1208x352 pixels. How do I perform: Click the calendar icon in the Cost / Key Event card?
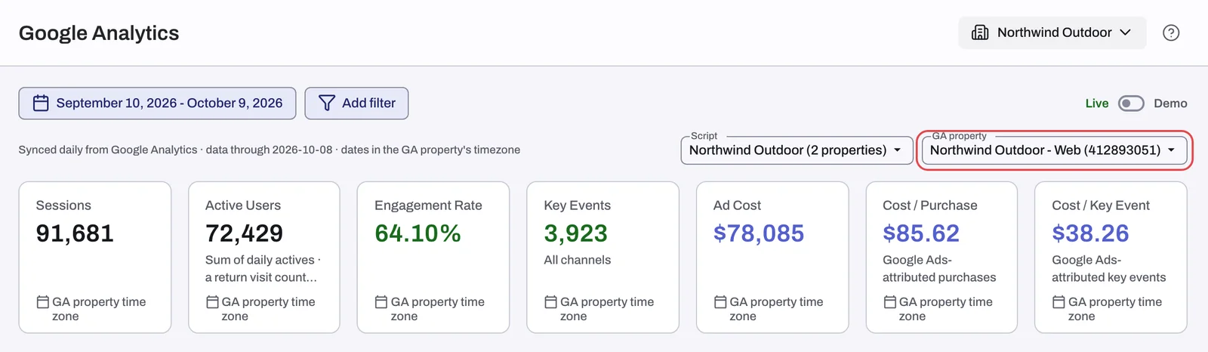click(1059, 302)
